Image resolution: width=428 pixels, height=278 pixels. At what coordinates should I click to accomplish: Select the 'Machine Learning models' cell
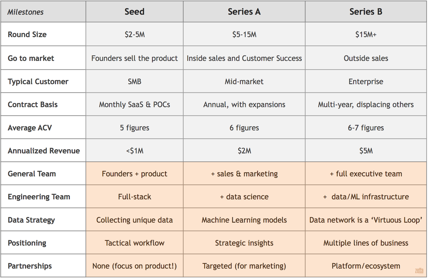(x=244, y=220)
